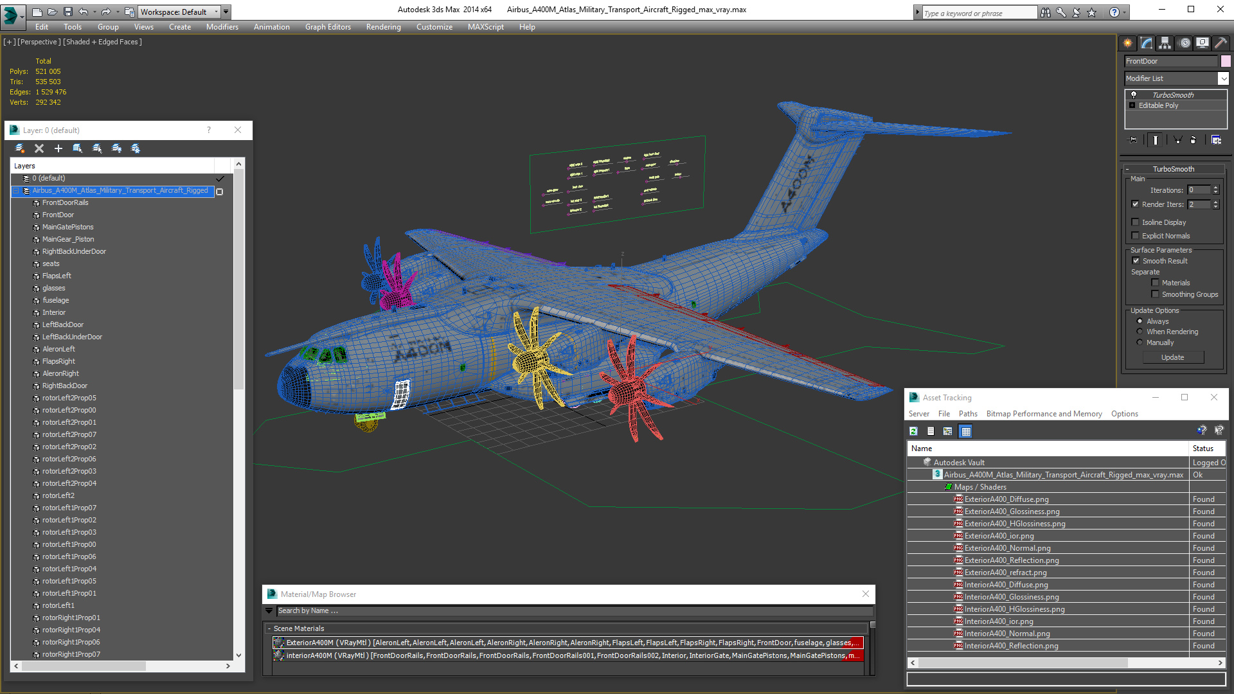Click the TurboSmooth Update button
The image size is (1234, 694).
click(1173, 357)
